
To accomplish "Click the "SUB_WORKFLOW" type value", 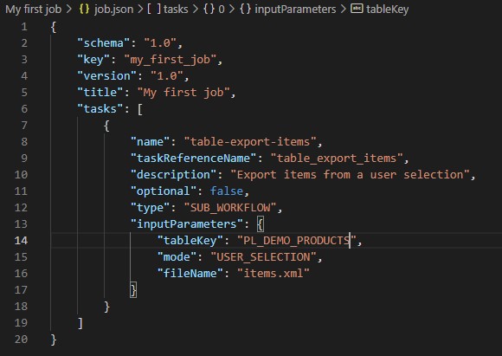I will tap(230, 208).
